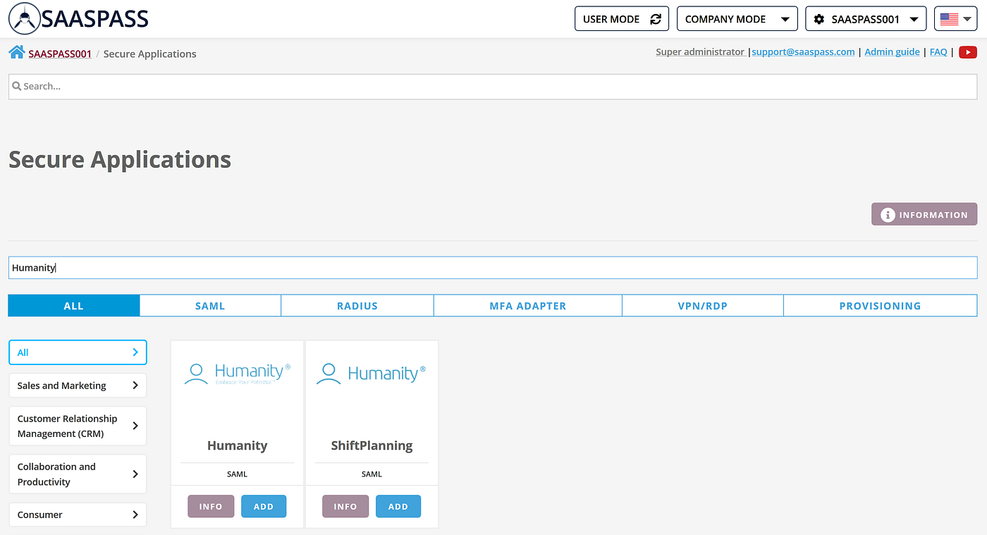Screen dimensions: 987x535
Task: Click the top Search input field
Action: point(493,87)
